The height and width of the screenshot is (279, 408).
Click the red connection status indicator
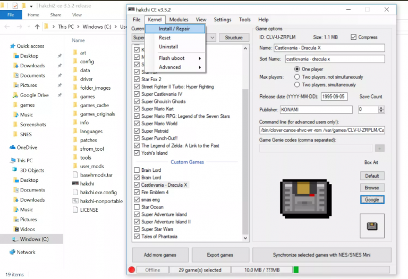(132, 270)
